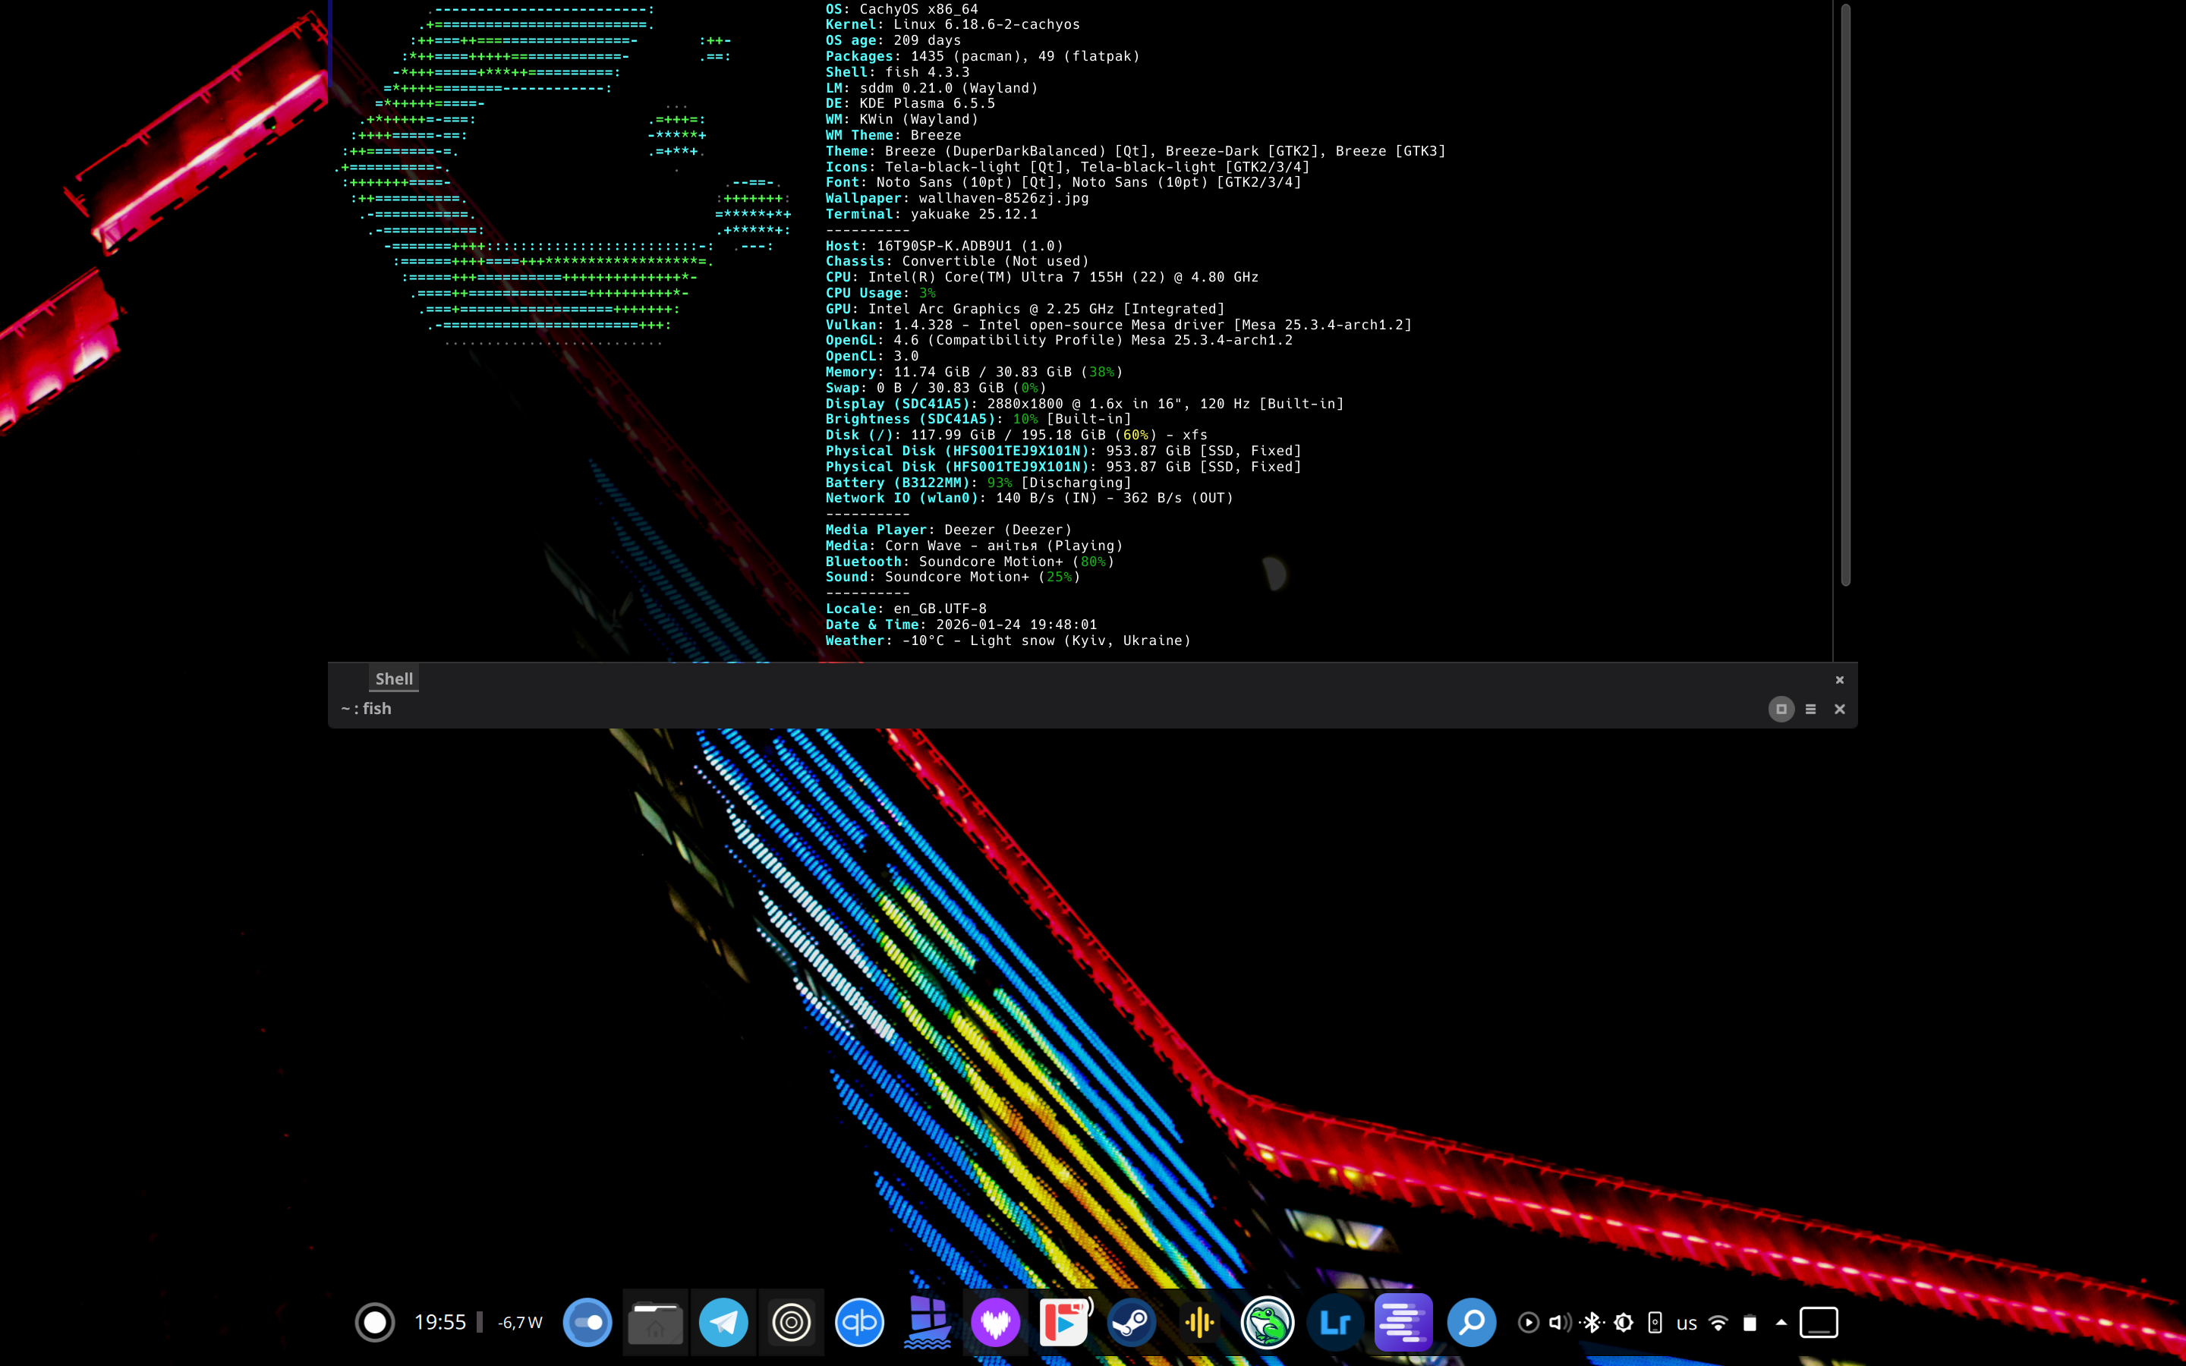
Task: Open the 'us' keyboard layout selector
Action: tap(1687, 1323)
